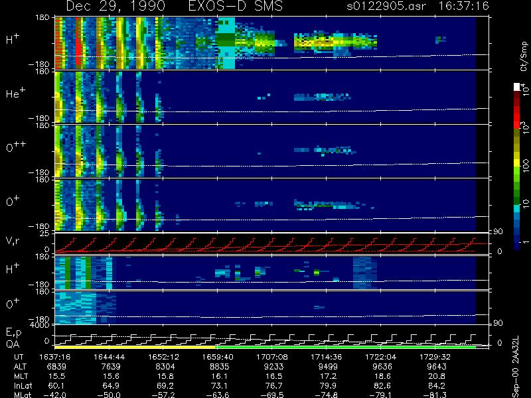The image size is (531, 398).
Task: Click the 'O++' panel label
Action: point(16,147)
